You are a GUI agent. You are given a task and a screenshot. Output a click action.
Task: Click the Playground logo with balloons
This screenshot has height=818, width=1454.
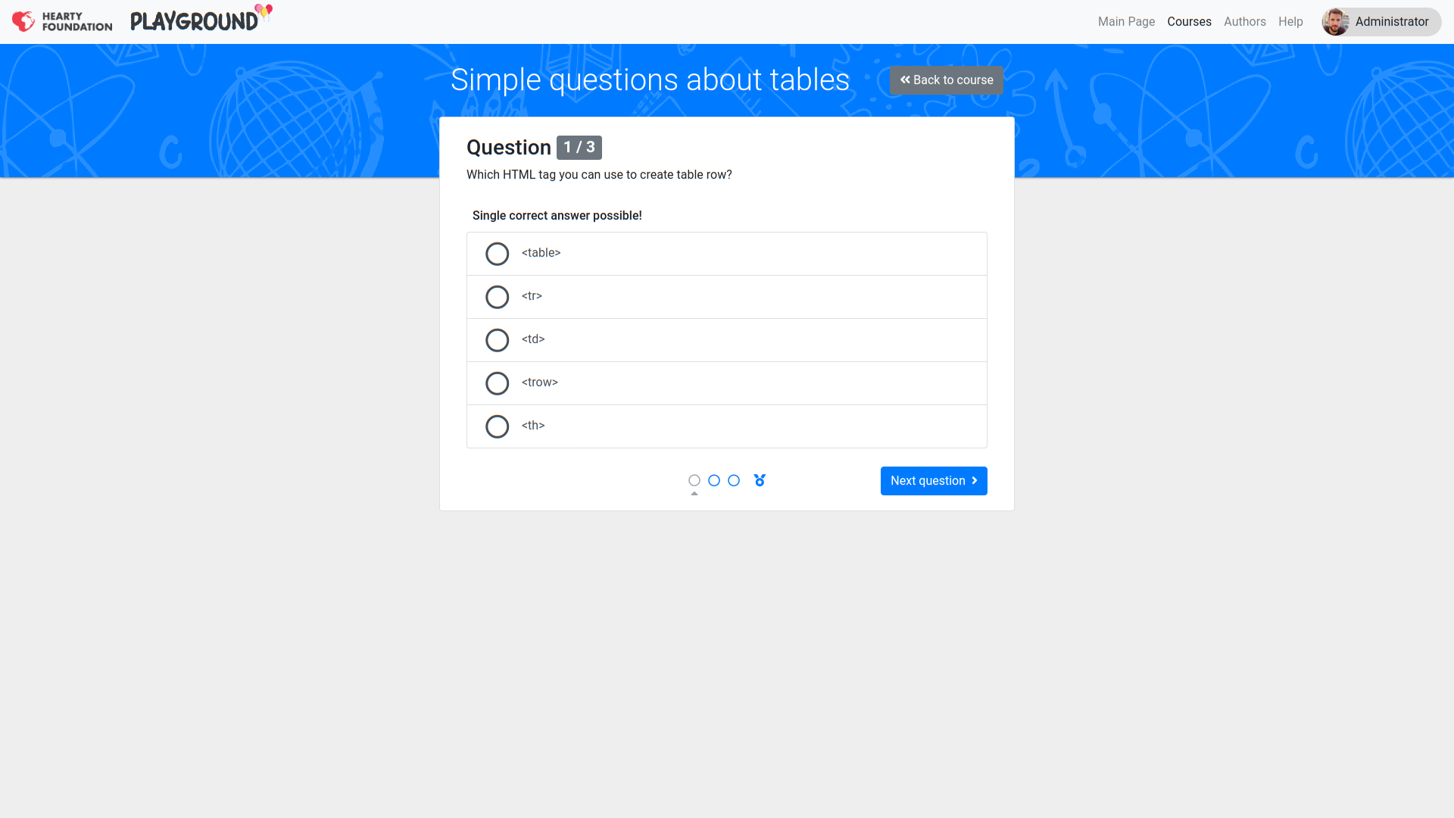click(201, 20)
